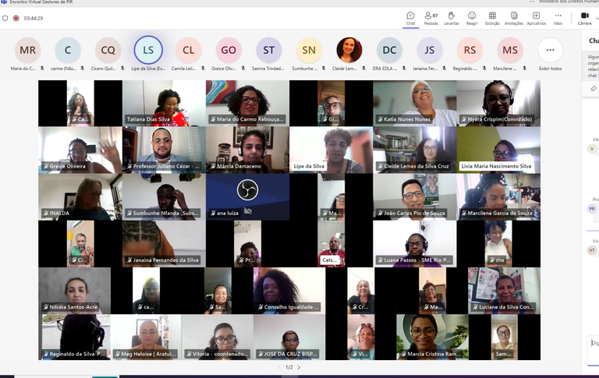Screen dimensions: 599x378
Task: Select Livia Maria Nascimento Silva tile
Action: 498,150
